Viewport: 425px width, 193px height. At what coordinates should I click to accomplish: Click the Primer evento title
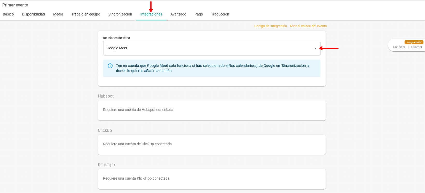point(15,5)
